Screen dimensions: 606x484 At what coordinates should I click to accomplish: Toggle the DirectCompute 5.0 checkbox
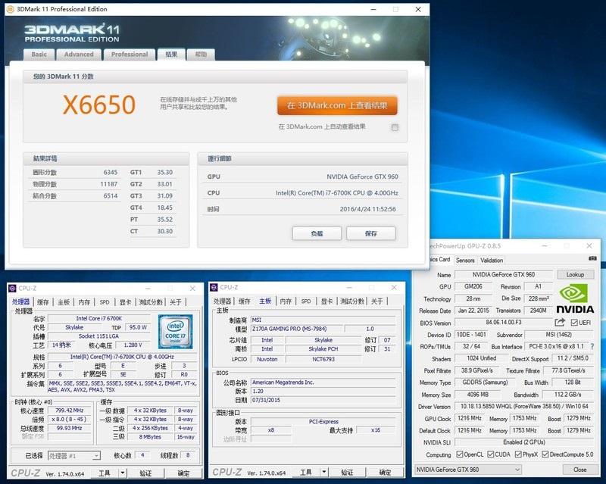(x=545, y=454)
